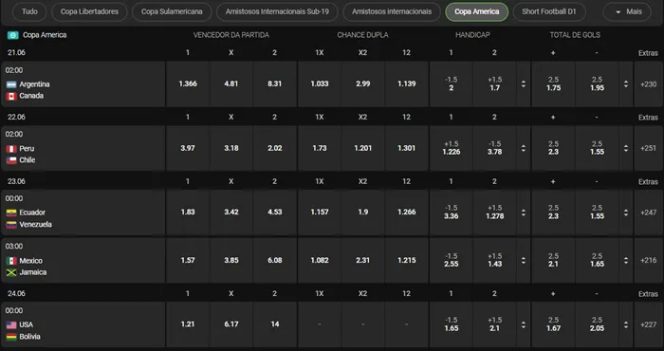Click the Peru flag icon
This screenshot has height=351, width=664.
pyautogui.click(x=11, y=149)
